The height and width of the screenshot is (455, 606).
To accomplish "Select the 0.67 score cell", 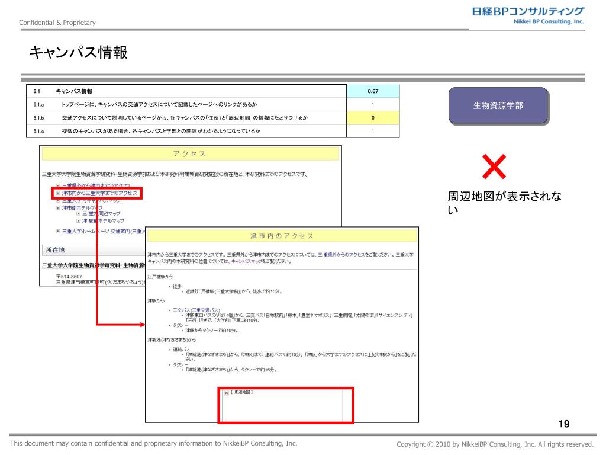I will [x=373, y=91].
